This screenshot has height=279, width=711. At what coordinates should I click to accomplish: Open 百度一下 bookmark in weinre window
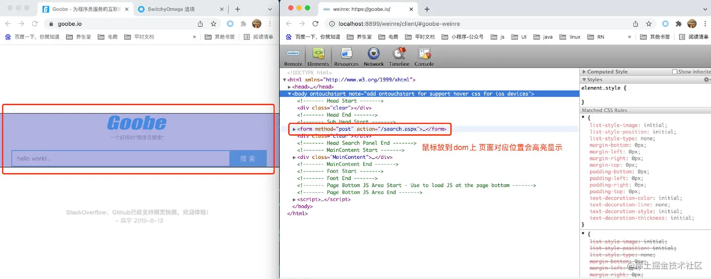[313, 37]
